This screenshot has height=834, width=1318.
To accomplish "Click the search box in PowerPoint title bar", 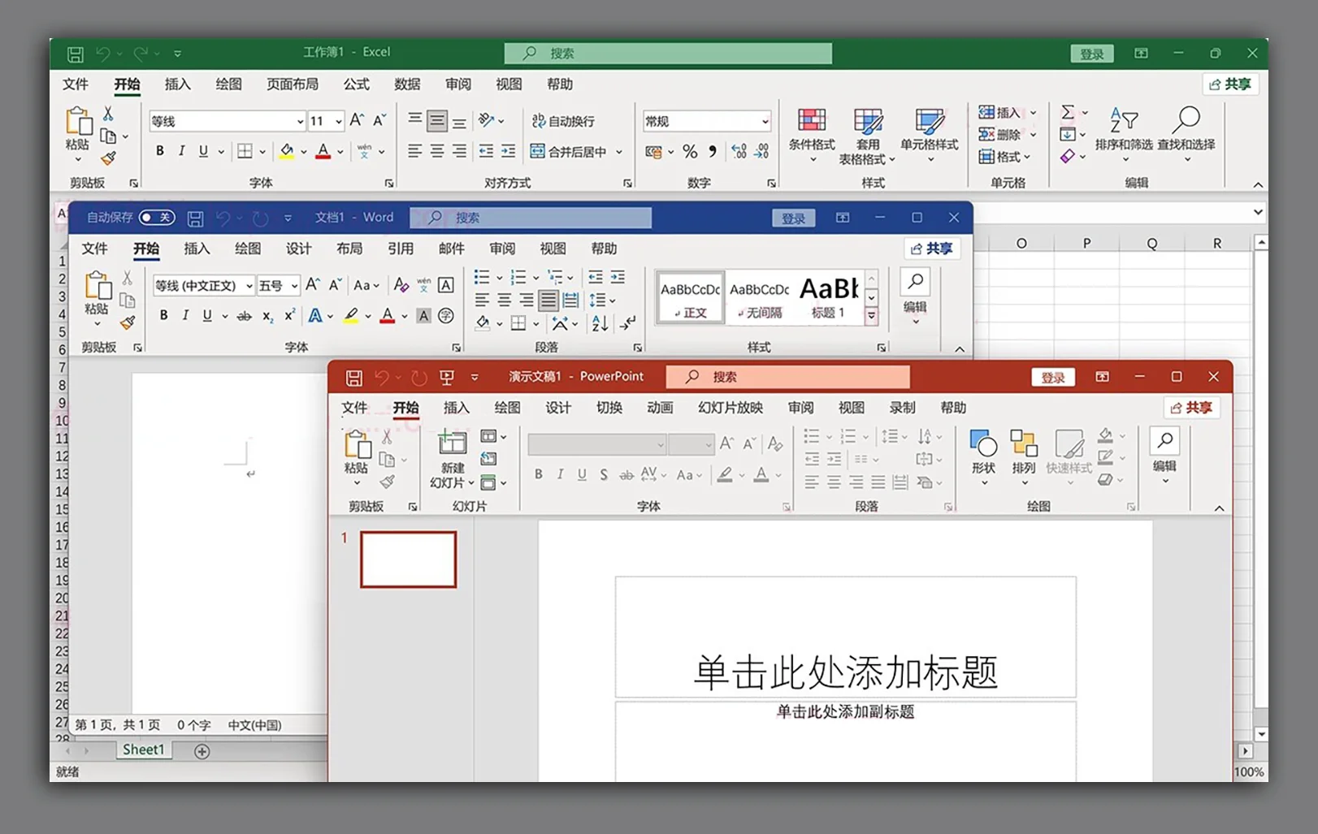I will click(x=787, y=377).
